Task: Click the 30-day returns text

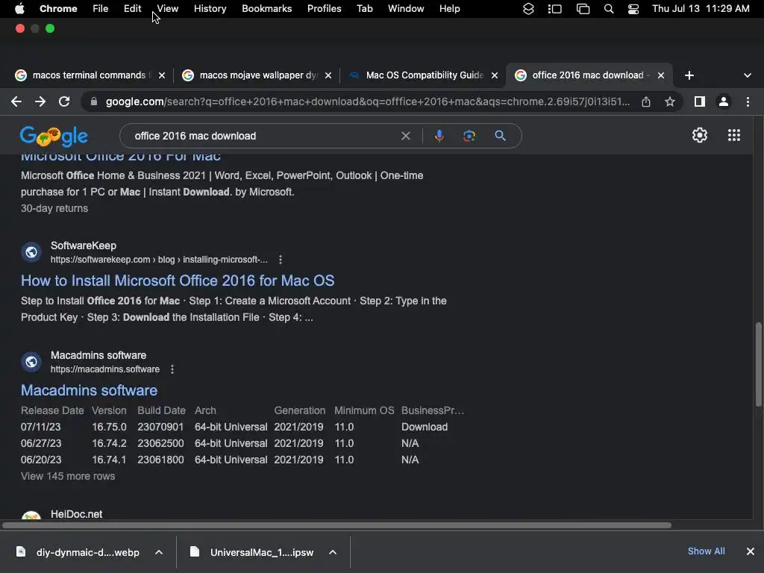Action: click(54, 208)
